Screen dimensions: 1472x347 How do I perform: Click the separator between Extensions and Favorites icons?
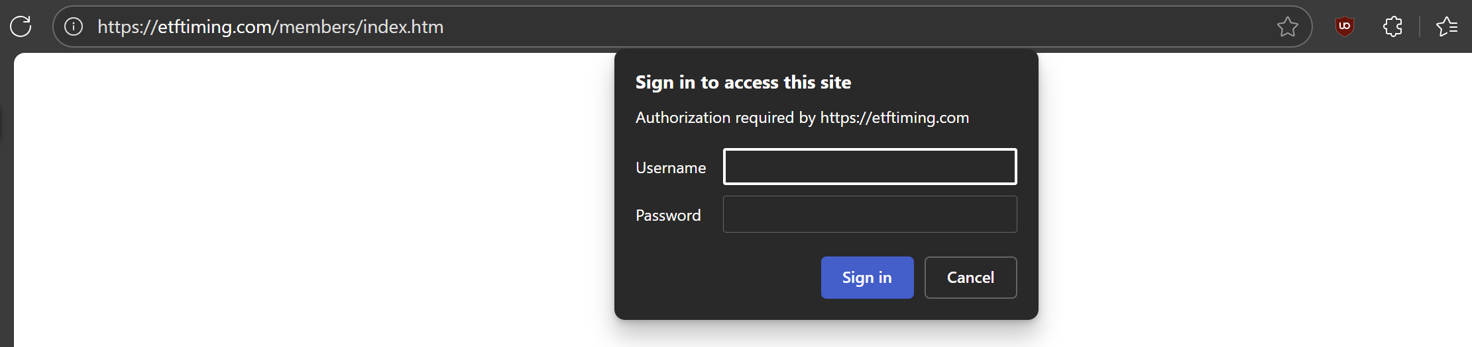coord(1419,26)
